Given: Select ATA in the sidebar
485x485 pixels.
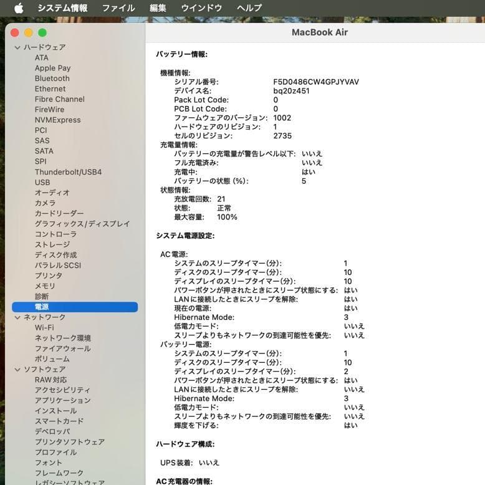Looking at the screenshot, I should 41,57.
